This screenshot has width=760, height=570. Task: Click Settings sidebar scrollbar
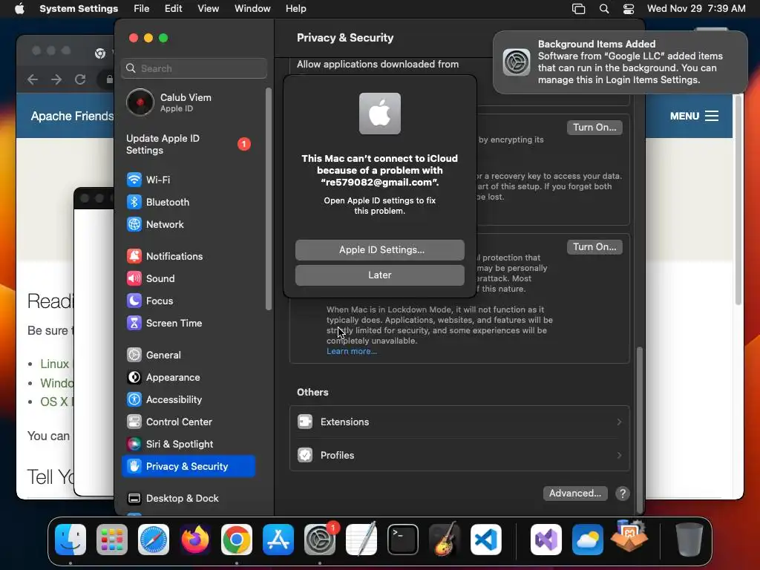(x=269, y=199)
